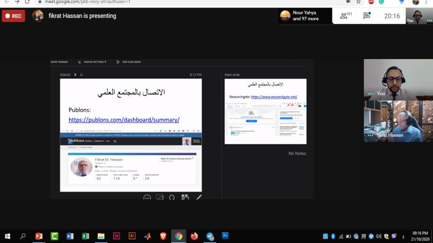The image size is (433, 243).
Task: Reset the presenter view timer
Action: point(82,75)
